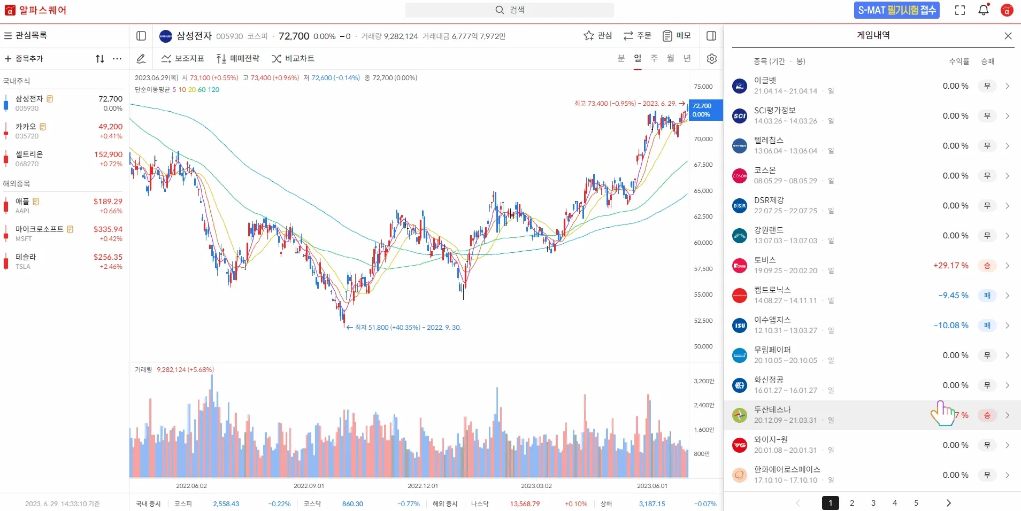Click the 알파스퀘어 logo icon

pyautogui.click(x=10, y=10)
